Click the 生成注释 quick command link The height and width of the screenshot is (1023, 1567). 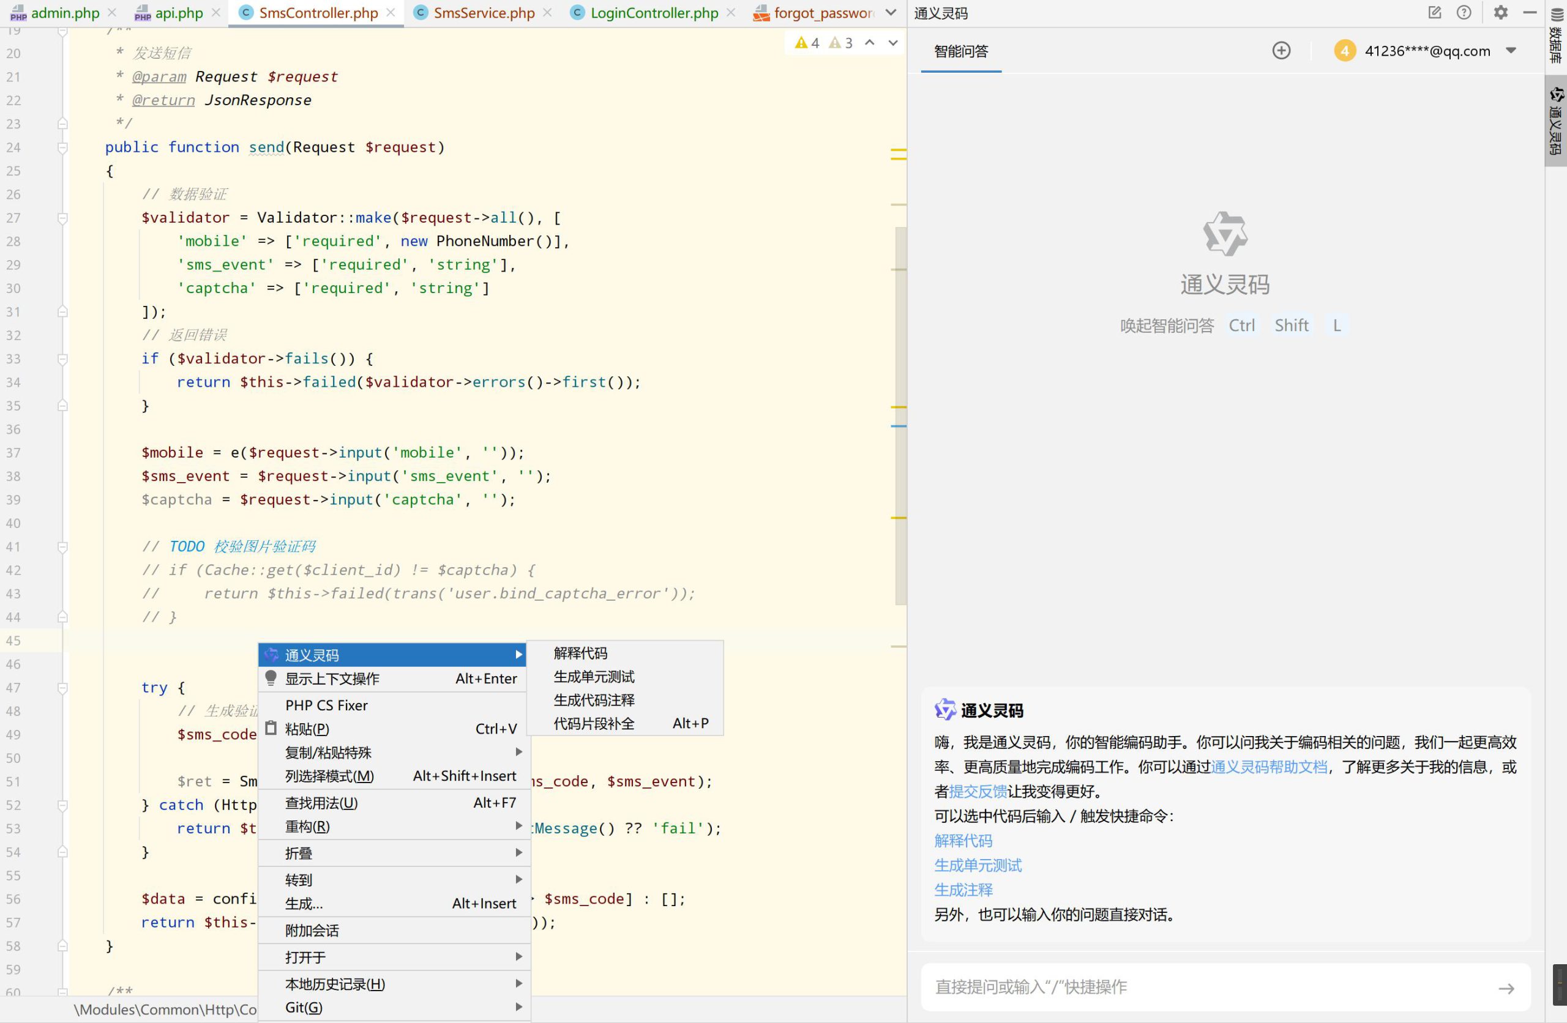point(963,890)
